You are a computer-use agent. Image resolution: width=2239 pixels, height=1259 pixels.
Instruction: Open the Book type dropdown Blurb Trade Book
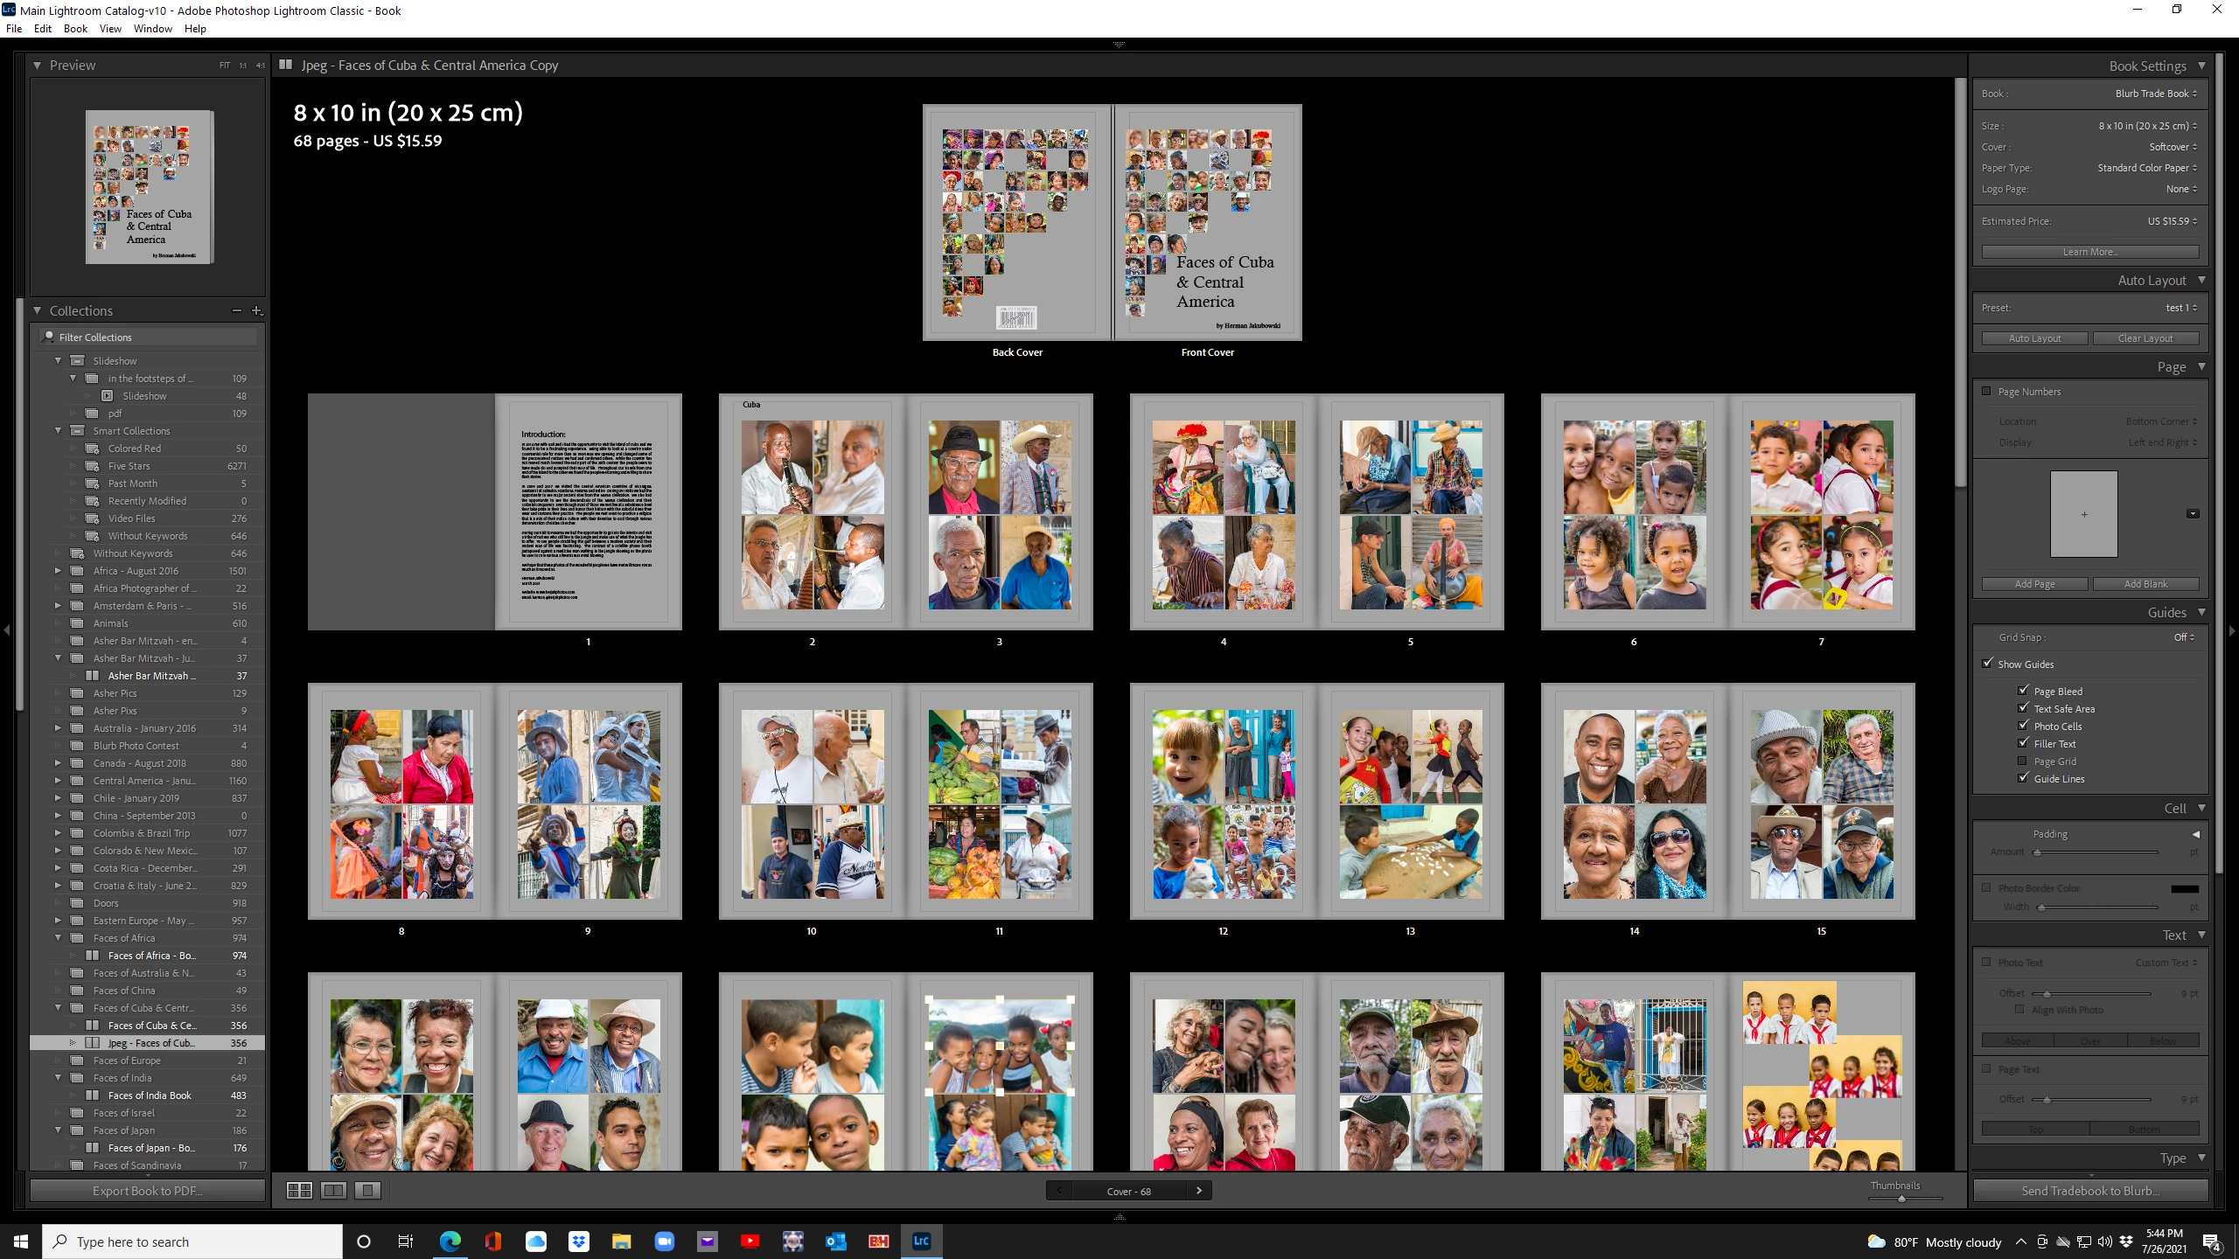(2155, 94)
